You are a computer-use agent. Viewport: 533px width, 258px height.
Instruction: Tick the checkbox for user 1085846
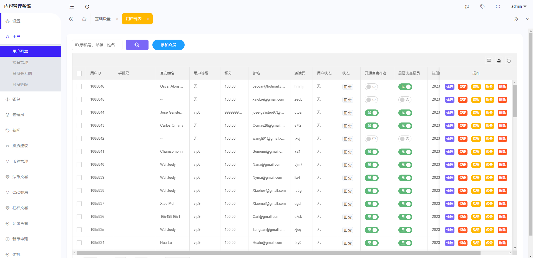point(79,86)
